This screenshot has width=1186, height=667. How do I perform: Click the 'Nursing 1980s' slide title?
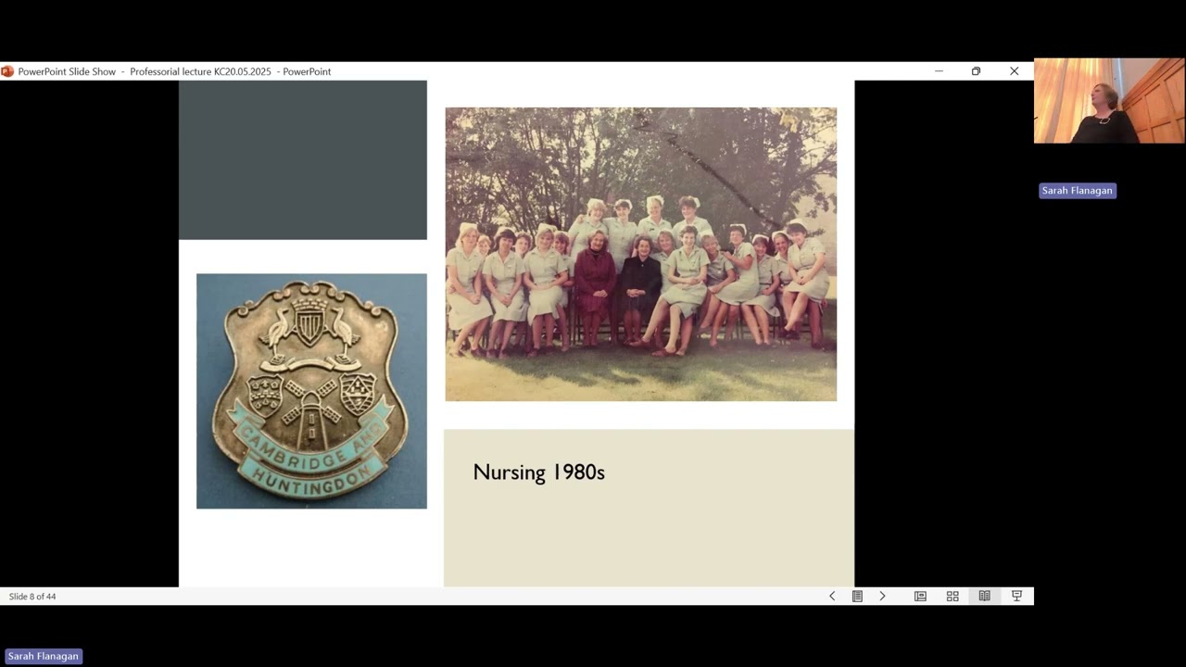pos(538,472)
